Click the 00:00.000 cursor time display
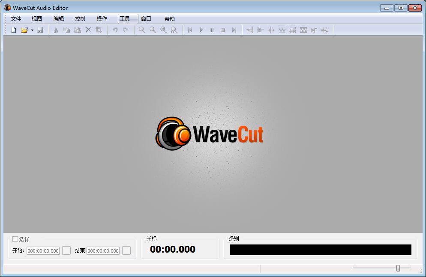This screenshot has width=426, height=277. point(173,249)
